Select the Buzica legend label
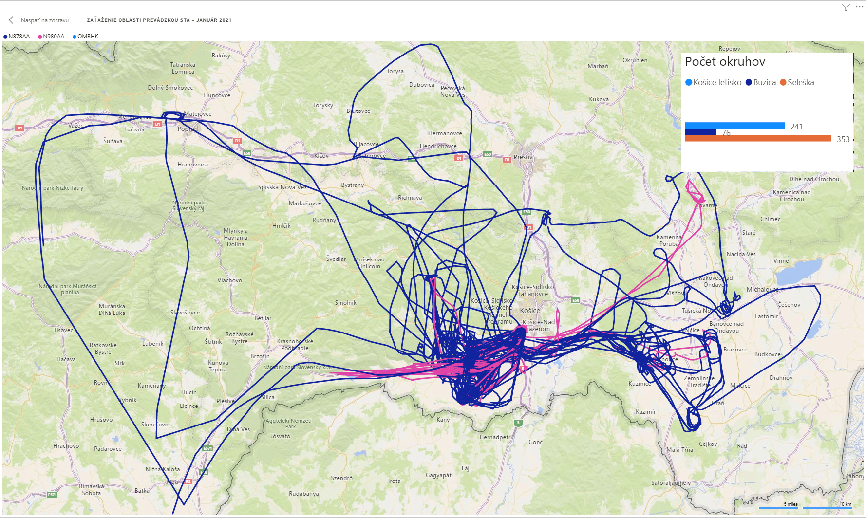This screenshot has height=518, width=866. coord(764,83)
